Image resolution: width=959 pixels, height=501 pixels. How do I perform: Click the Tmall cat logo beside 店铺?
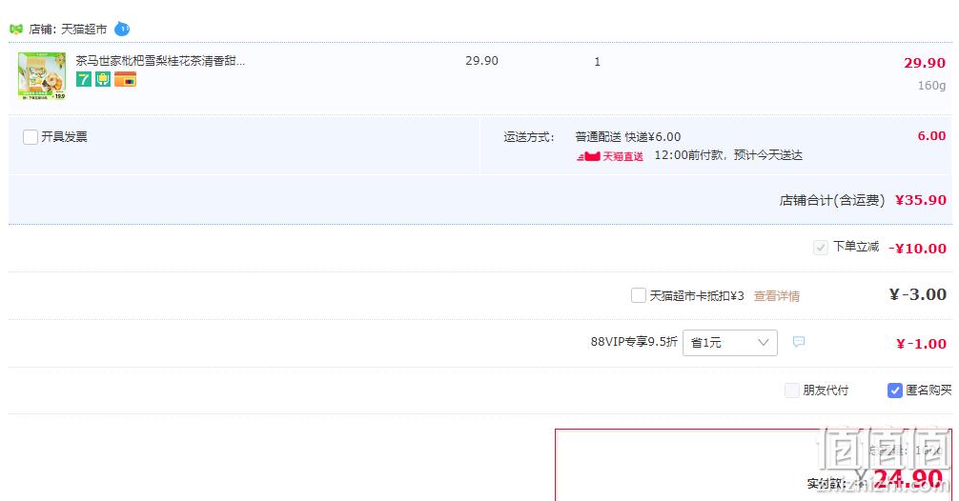[x=16, y=29]
